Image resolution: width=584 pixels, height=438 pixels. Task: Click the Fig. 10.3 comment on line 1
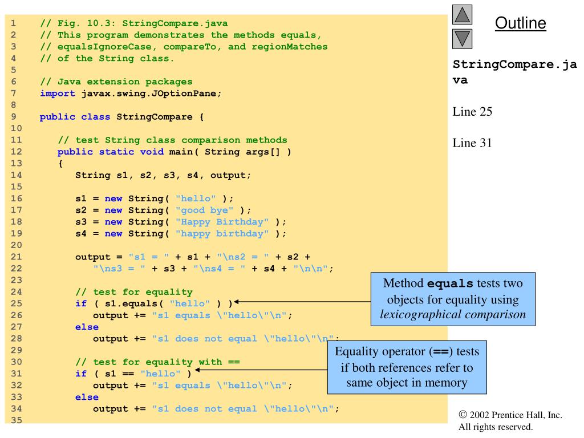[133, 23]
